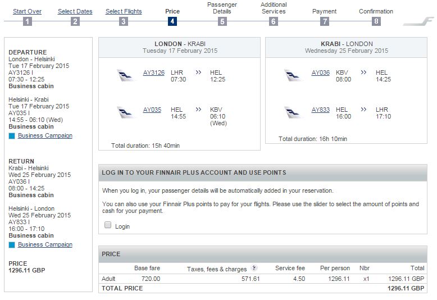Screen dimensions: 437x300
Task: Click step number 7 Payment box
Action: click(325, 21)
